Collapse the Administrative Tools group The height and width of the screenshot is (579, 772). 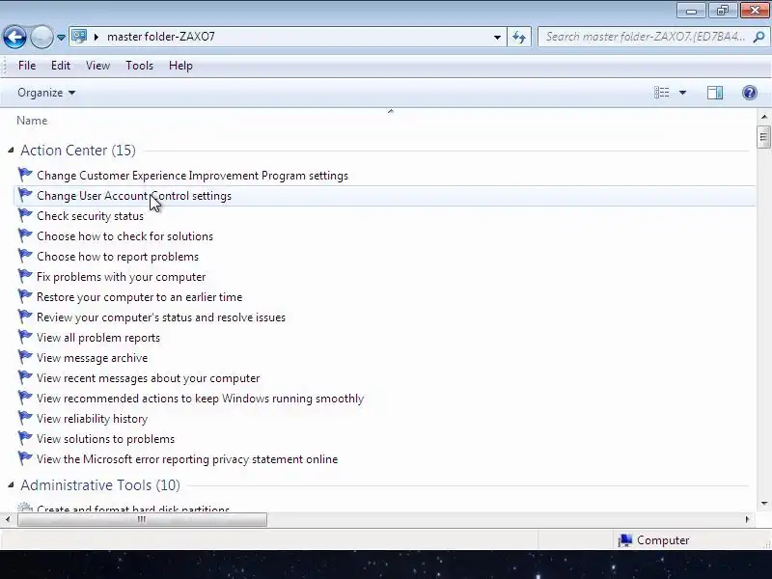11,485
